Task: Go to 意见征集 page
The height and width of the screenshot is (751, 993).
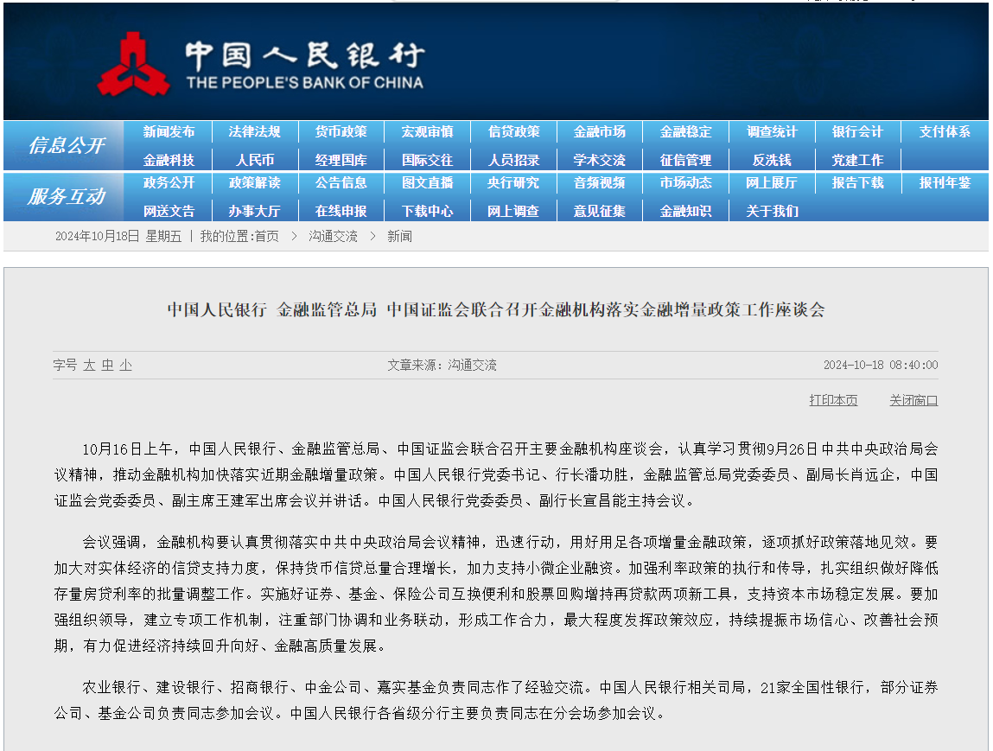Action: pos(600,212)
